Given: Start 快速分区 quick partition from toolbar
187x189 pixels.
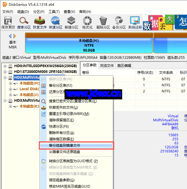Looking at the screenshot, I should (56, 23).
